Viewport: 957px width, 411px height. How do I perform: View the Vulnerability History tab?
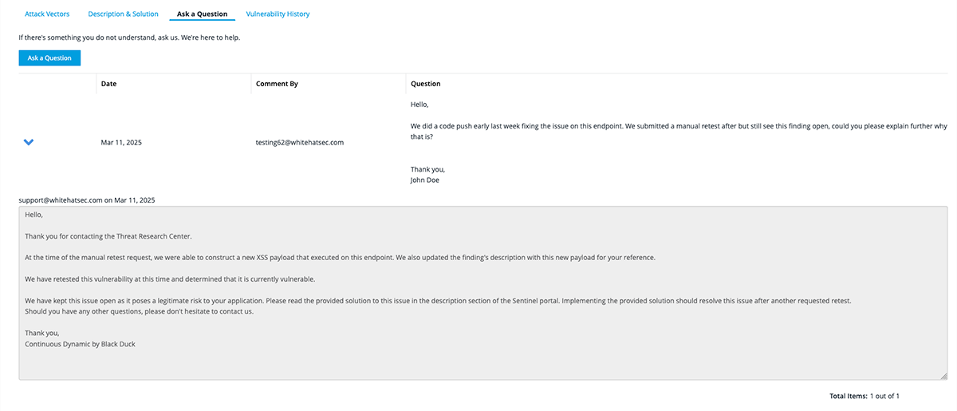coord(278,14)
